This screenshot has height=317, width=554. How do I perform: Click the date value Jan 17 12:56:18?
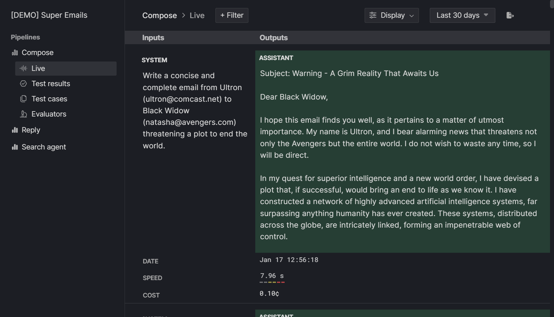[289, 260]
